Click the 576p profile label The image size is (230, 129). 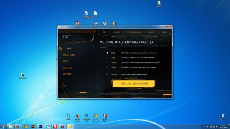click(x=113, y=53)
